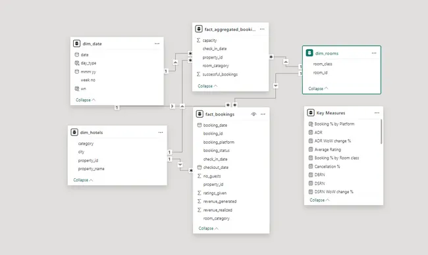Click measure icon beside ADR

pos(311,132)
